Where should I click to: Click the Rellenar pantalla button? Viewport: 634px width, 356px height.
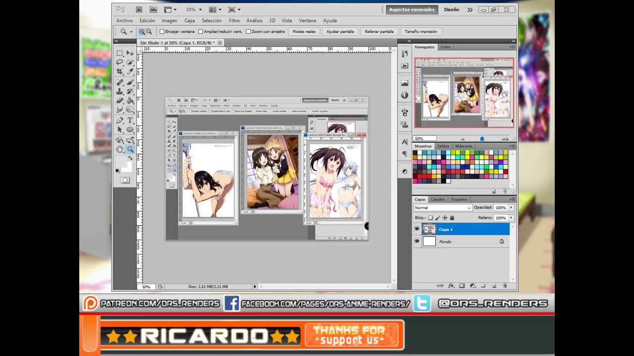tap(379, 32)
